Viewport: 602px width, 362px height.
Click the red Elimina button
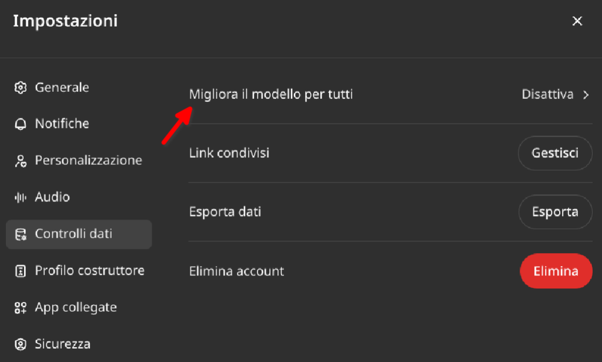tap(556, 271)
